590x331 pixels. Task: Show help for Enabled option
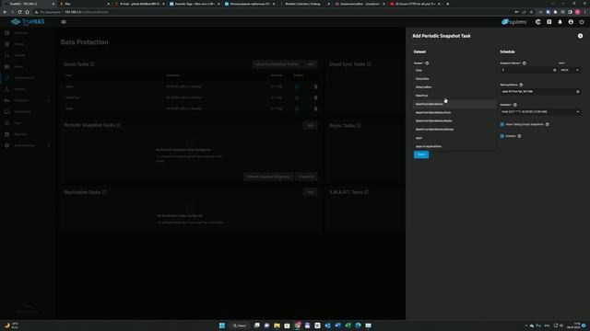pos(519,136)
